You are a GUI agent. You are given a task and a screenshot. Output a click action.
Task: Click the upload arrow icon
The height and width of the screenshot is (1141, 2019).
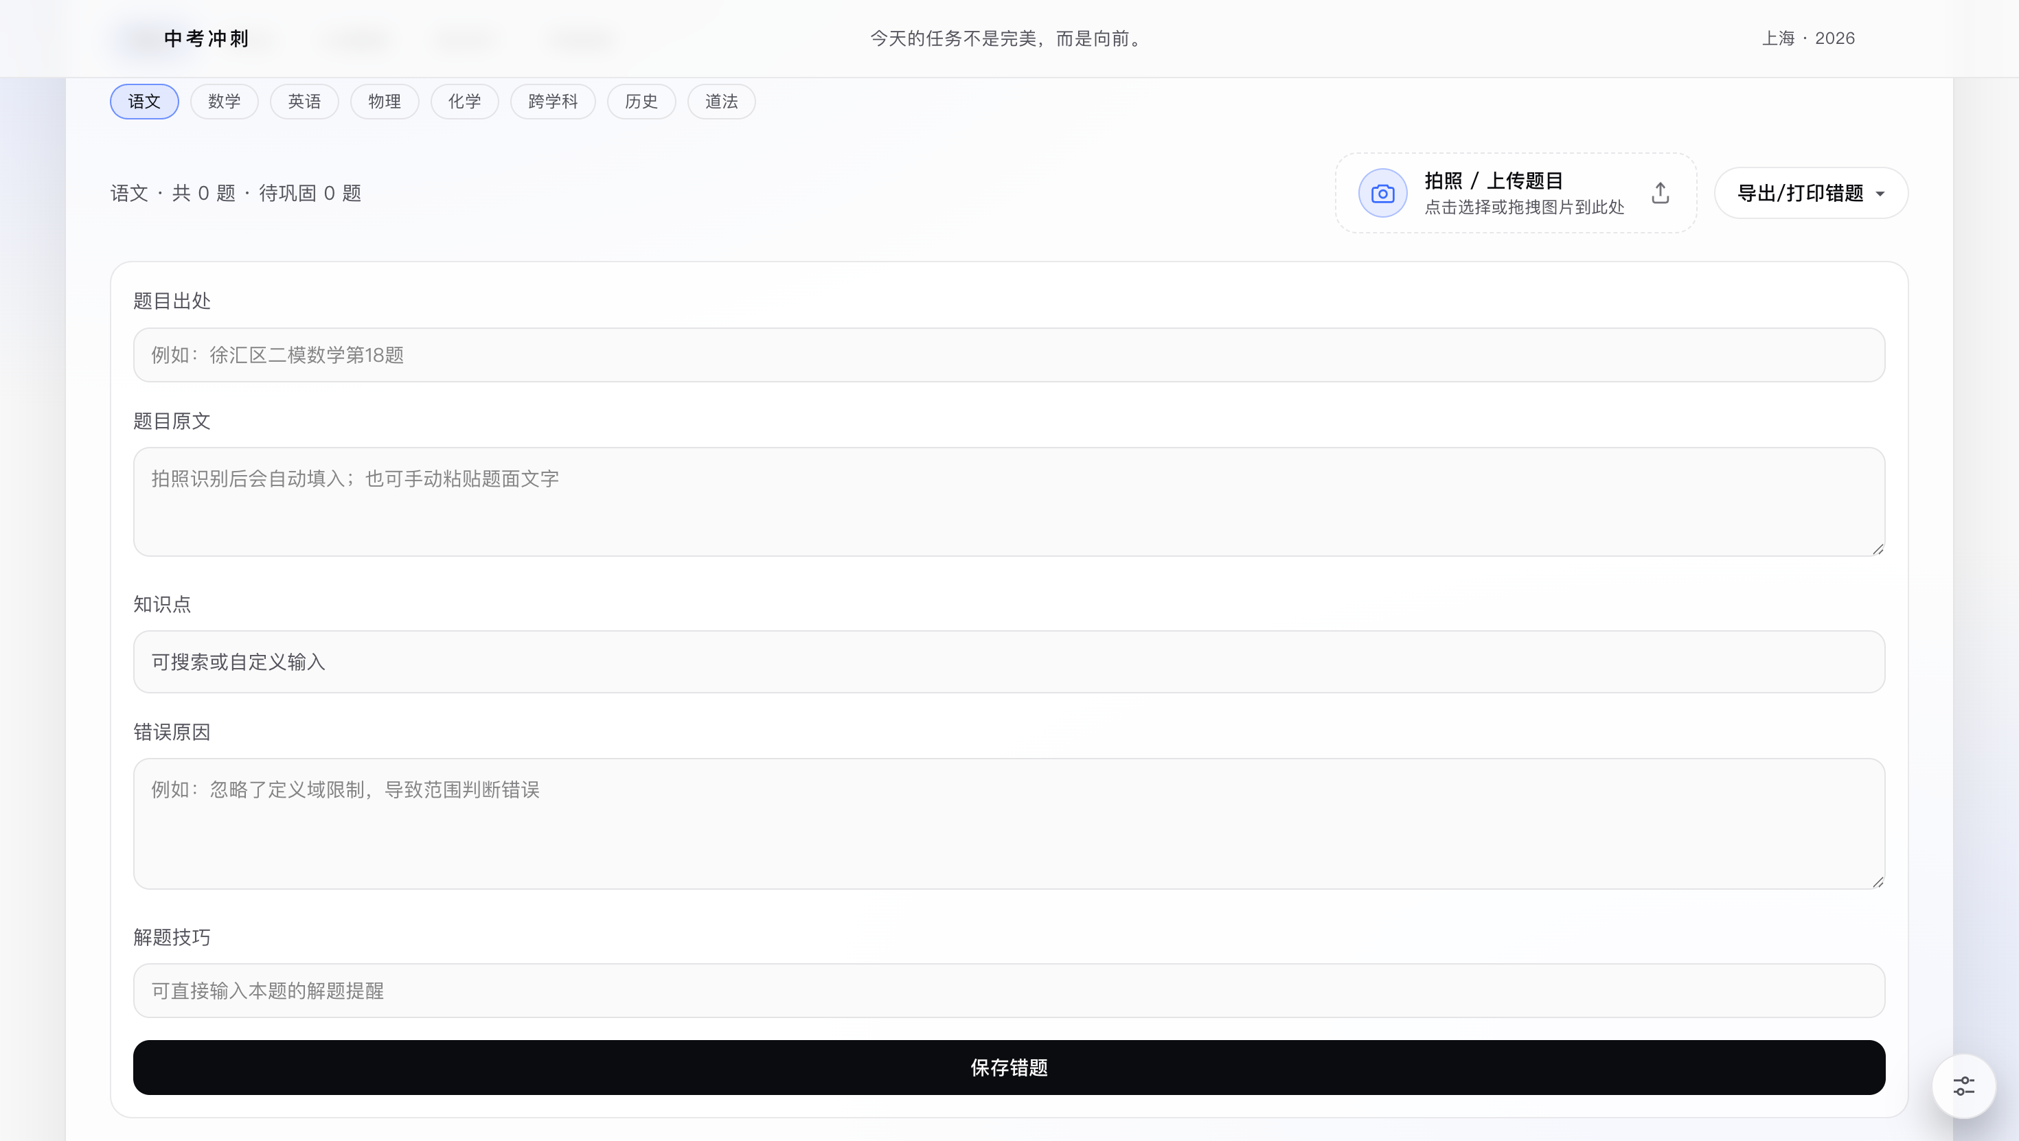click(x=1660, y=193)
